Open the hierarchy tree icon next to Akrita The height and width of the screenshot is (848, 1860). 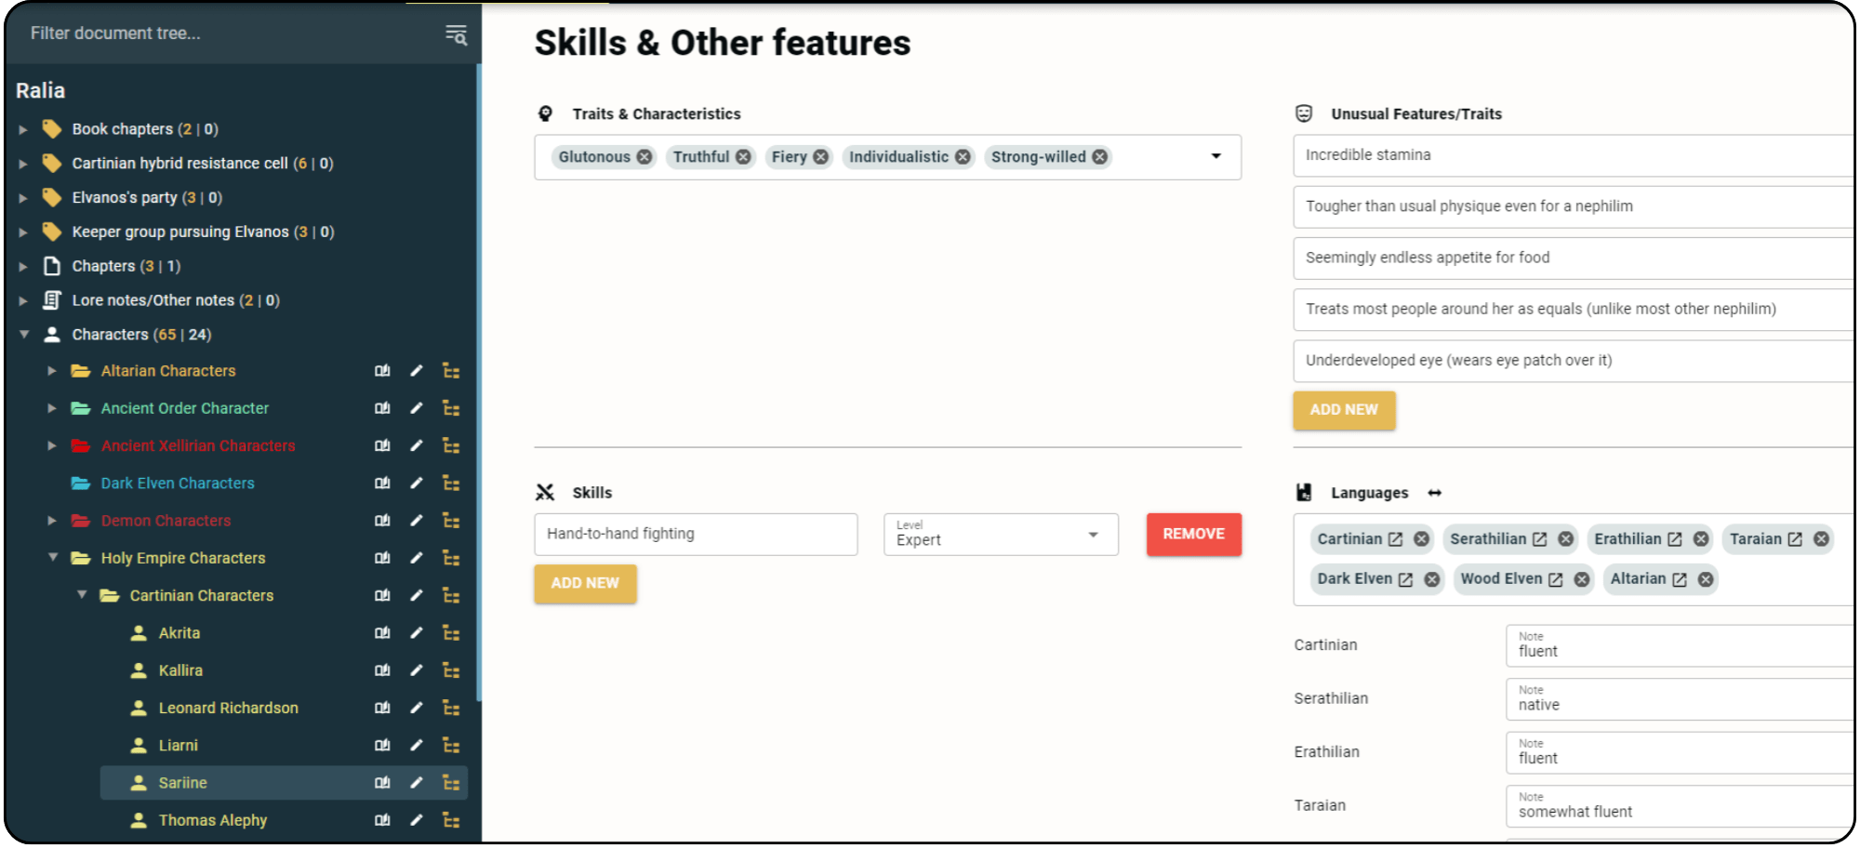pyautogui.click(x=452, y=632)
